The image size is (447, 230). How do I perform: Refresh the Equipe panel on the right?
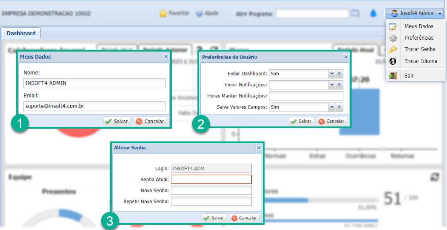click(x=434, y=177)
